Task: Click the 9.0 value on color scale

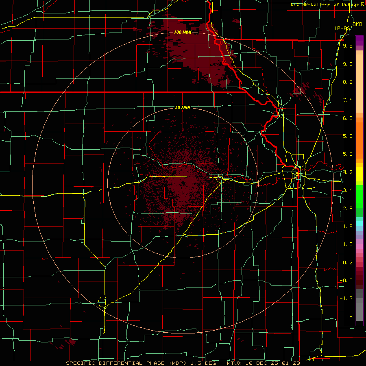Action: pyautogui.click(x=348, y=64)
